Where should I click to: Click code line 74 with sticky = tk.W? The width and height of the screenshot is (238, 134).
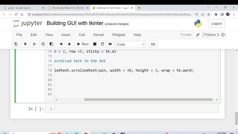pyautogui.click(x=85, y=51)
